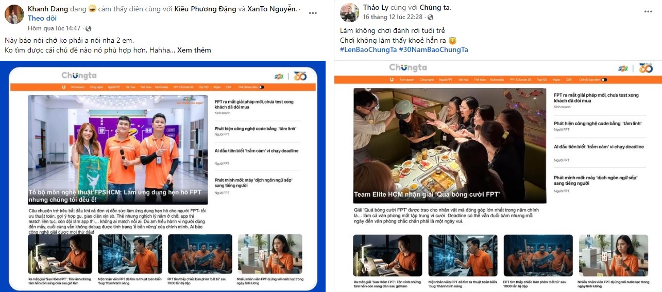Select 'Multimedia' in the right orange navbar

pyautogui.click(x=497, y=80)
